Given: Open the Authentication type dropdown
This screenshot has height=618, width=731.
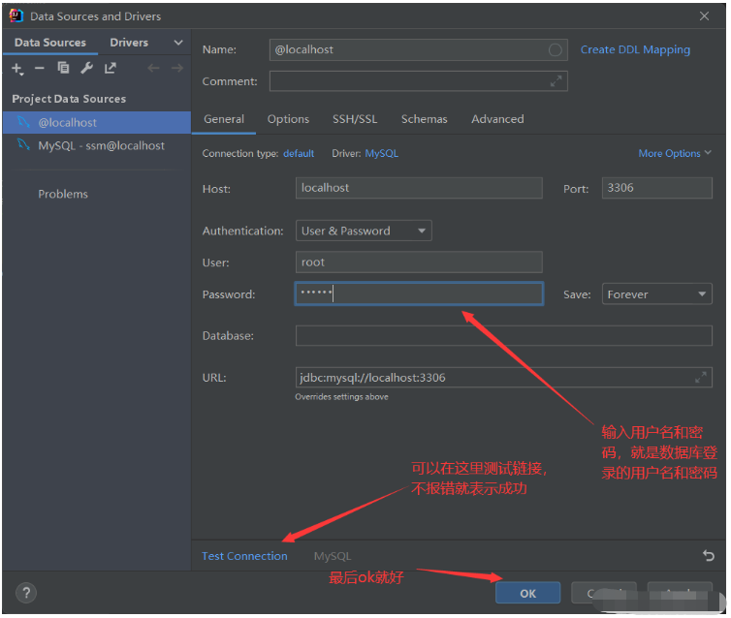Looking at the screenshot, I should [x=364, y=231].
